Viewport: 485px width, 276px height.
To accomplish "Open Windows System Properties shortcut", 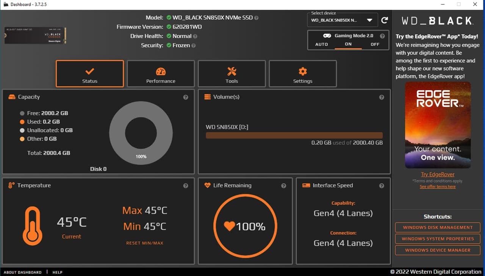I will coord(438,239).
